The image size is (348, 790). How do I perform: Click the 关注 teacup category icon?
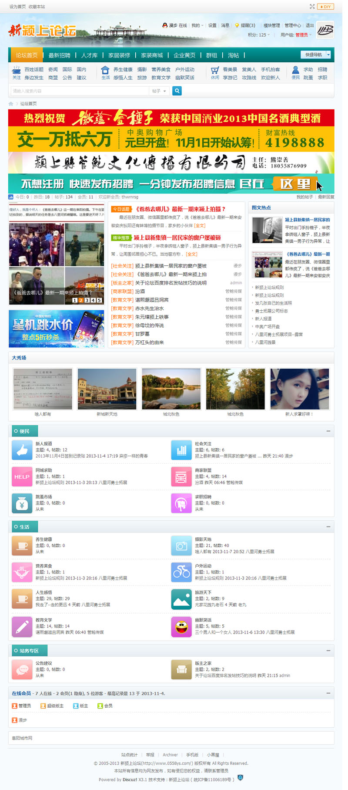tap(17, 71)
